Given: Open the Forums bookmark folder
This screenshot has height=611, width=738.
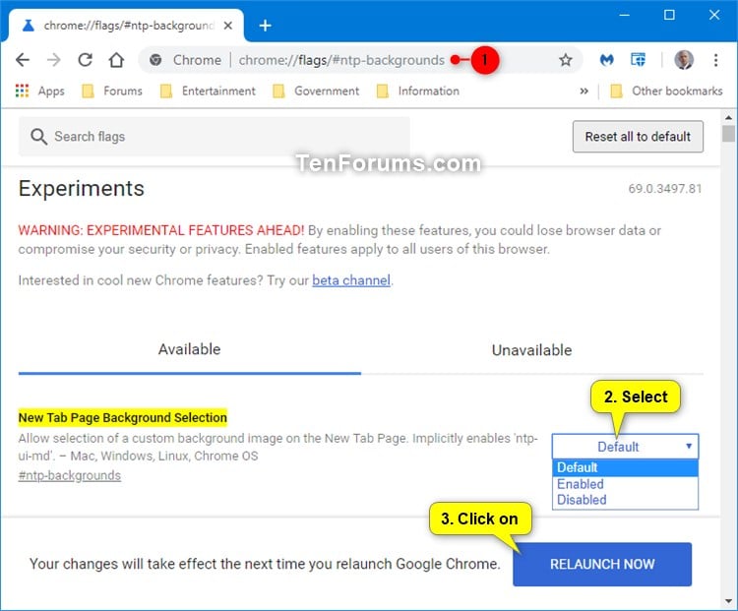Looking at the screenshot, I should (x=112, y=91).
